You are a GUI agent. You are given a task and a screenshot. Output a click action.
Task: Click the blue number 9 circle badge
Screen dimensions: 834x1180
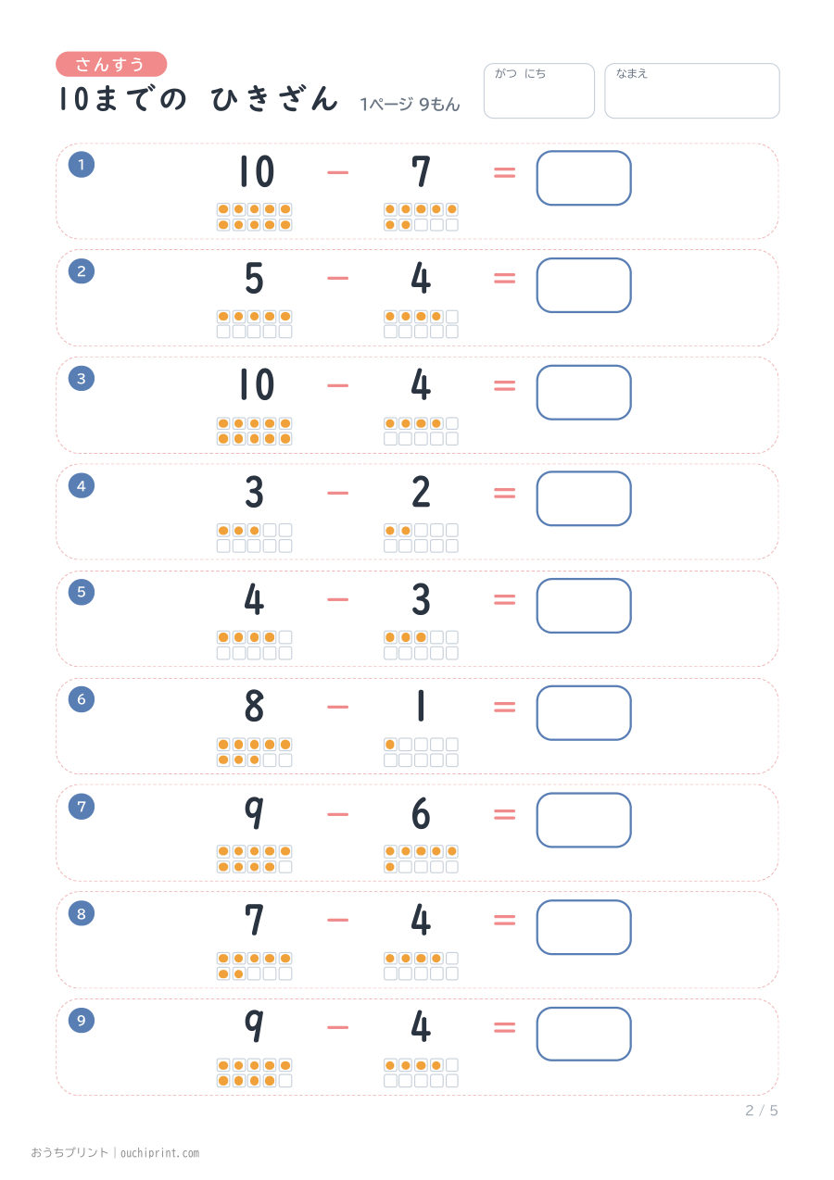82,1021
